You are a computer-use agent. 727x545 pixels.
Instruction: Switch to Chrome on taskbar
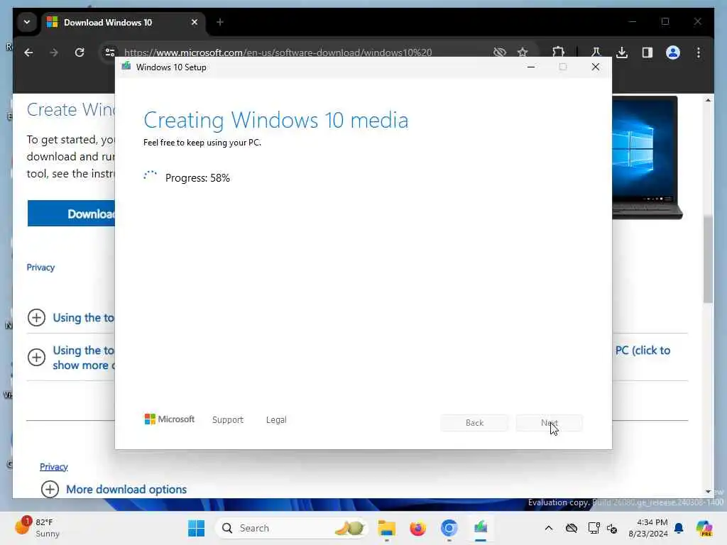(x=449, y=528)
